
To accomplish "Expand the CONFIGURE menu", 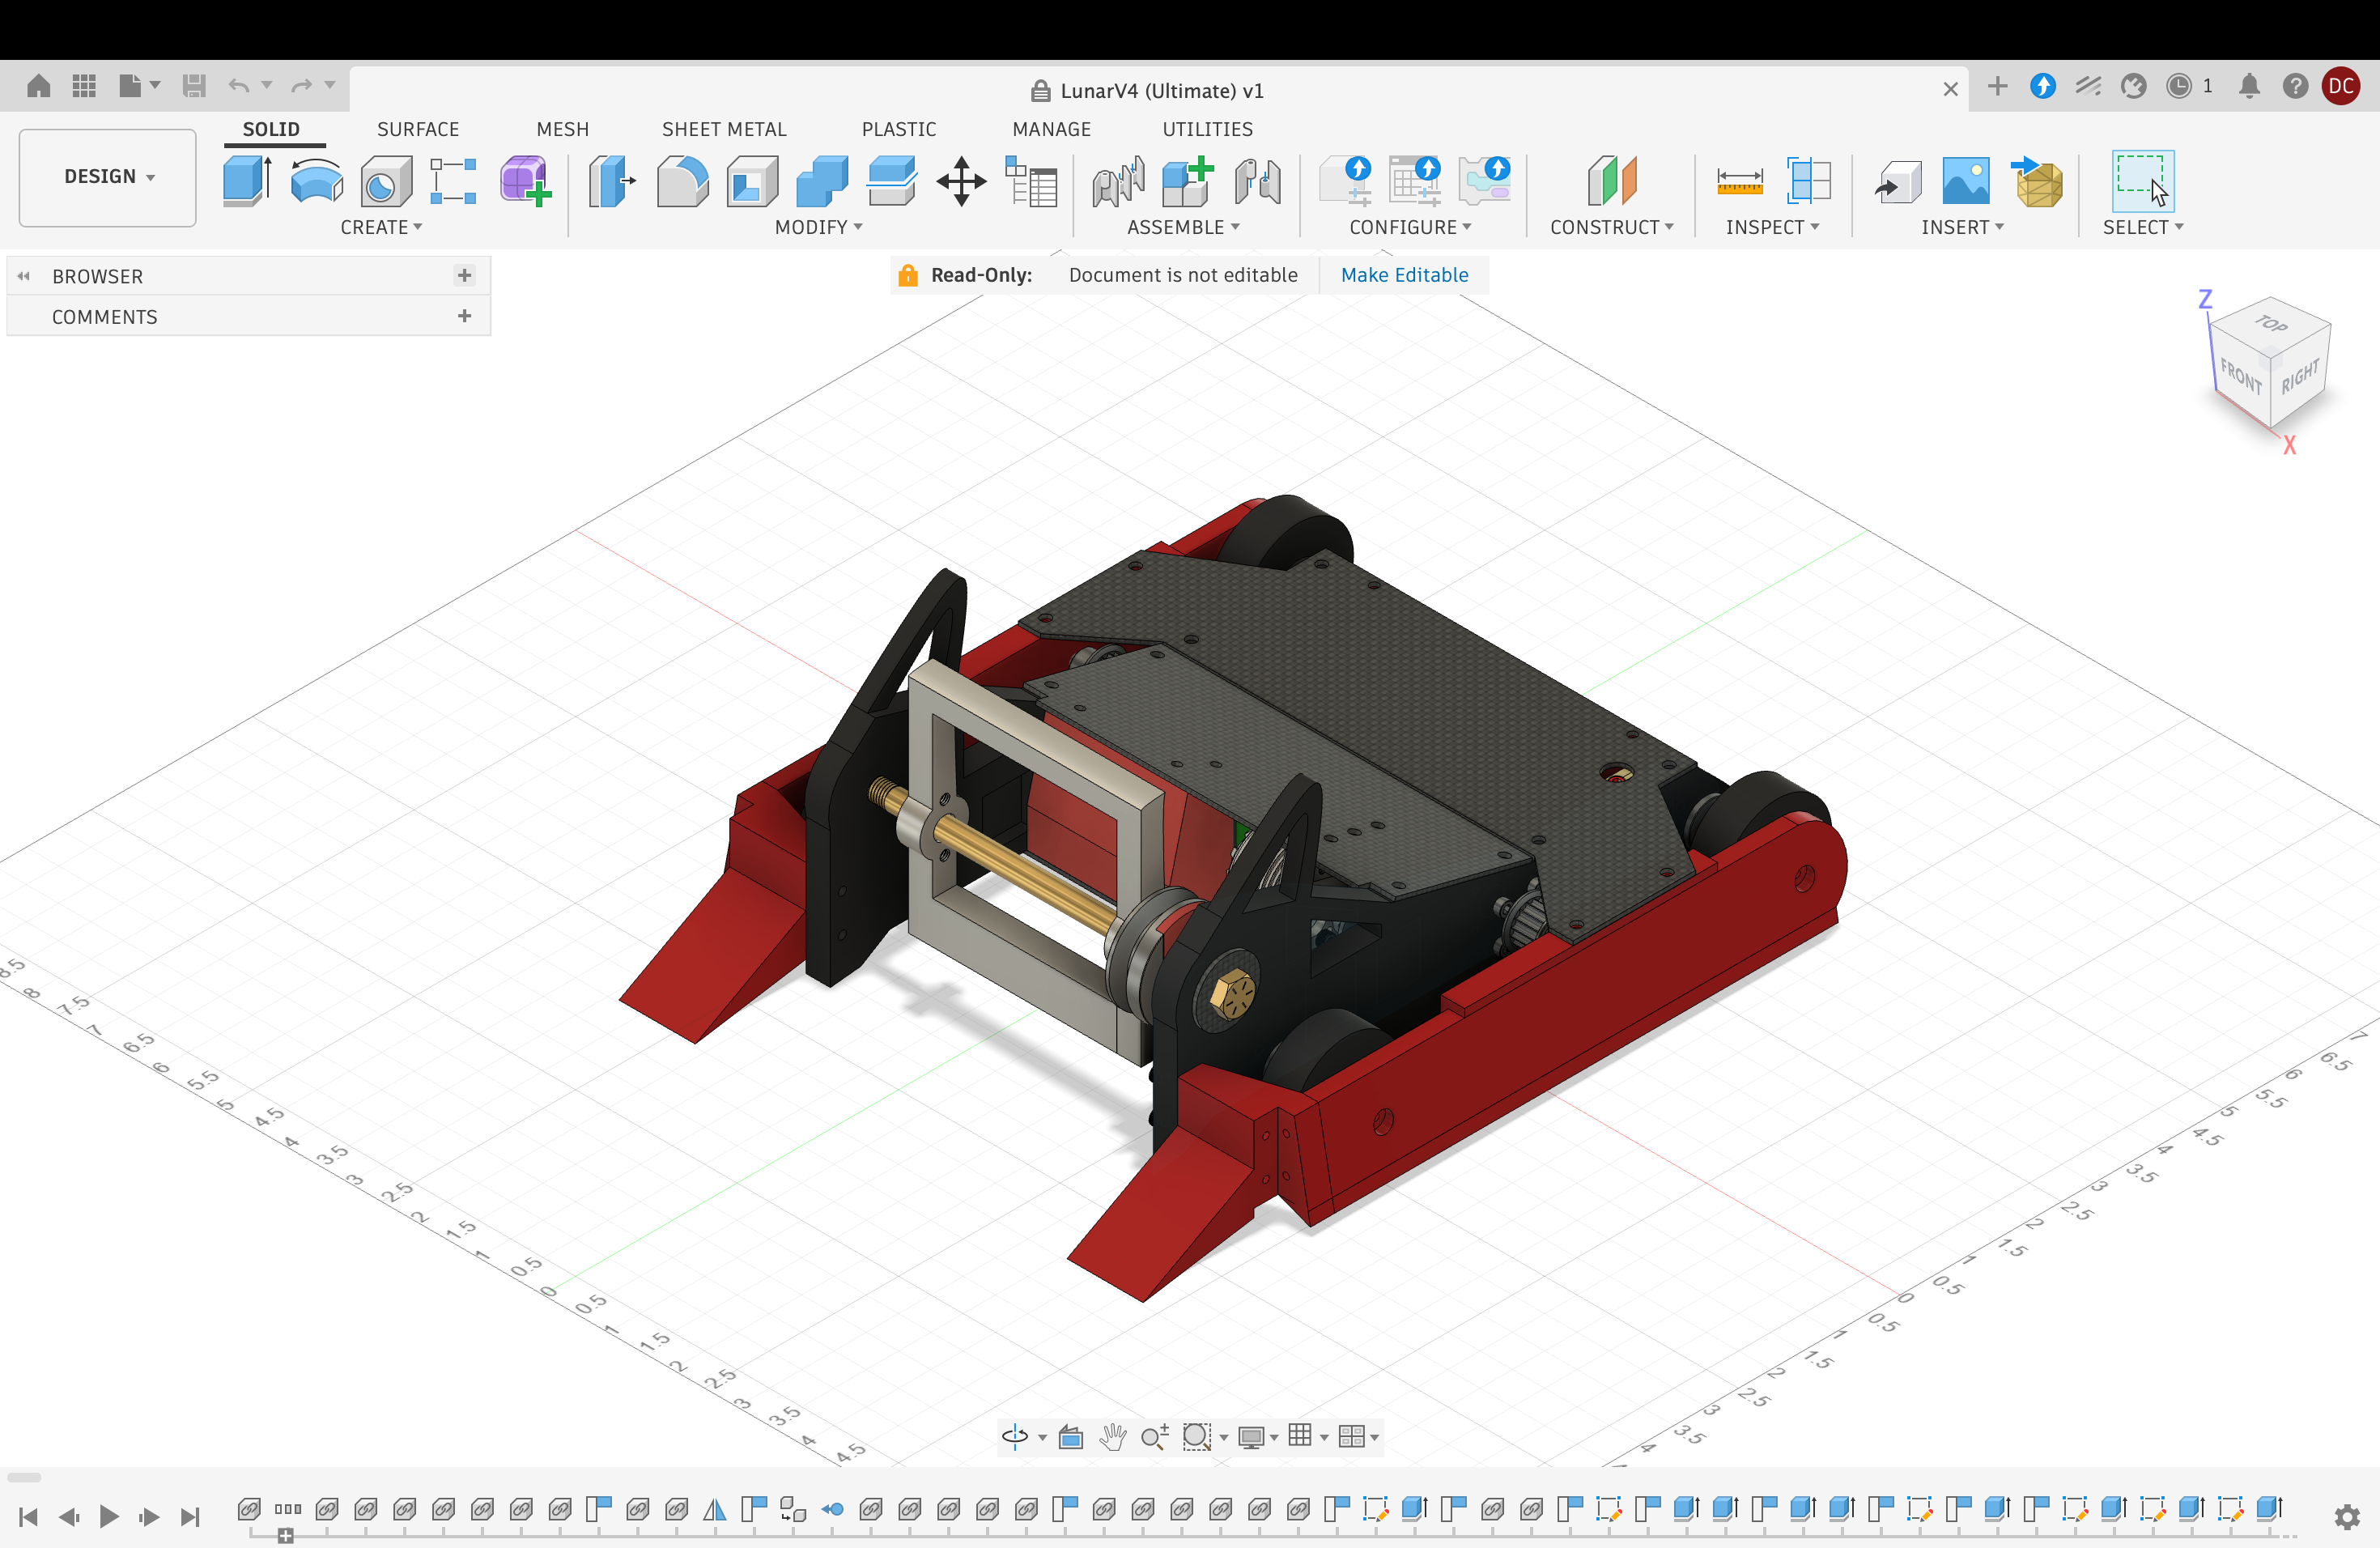I will pyautogui.click(x=1410, y=227).
